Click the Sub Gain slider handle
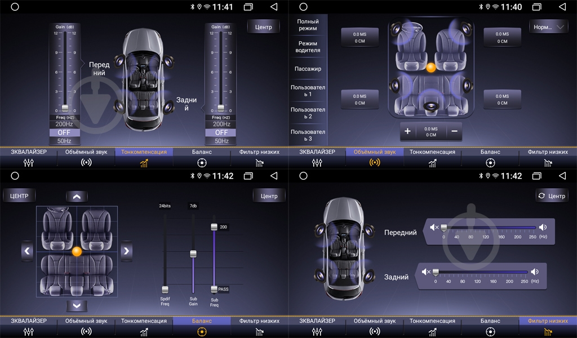 (x=193, y=253)
